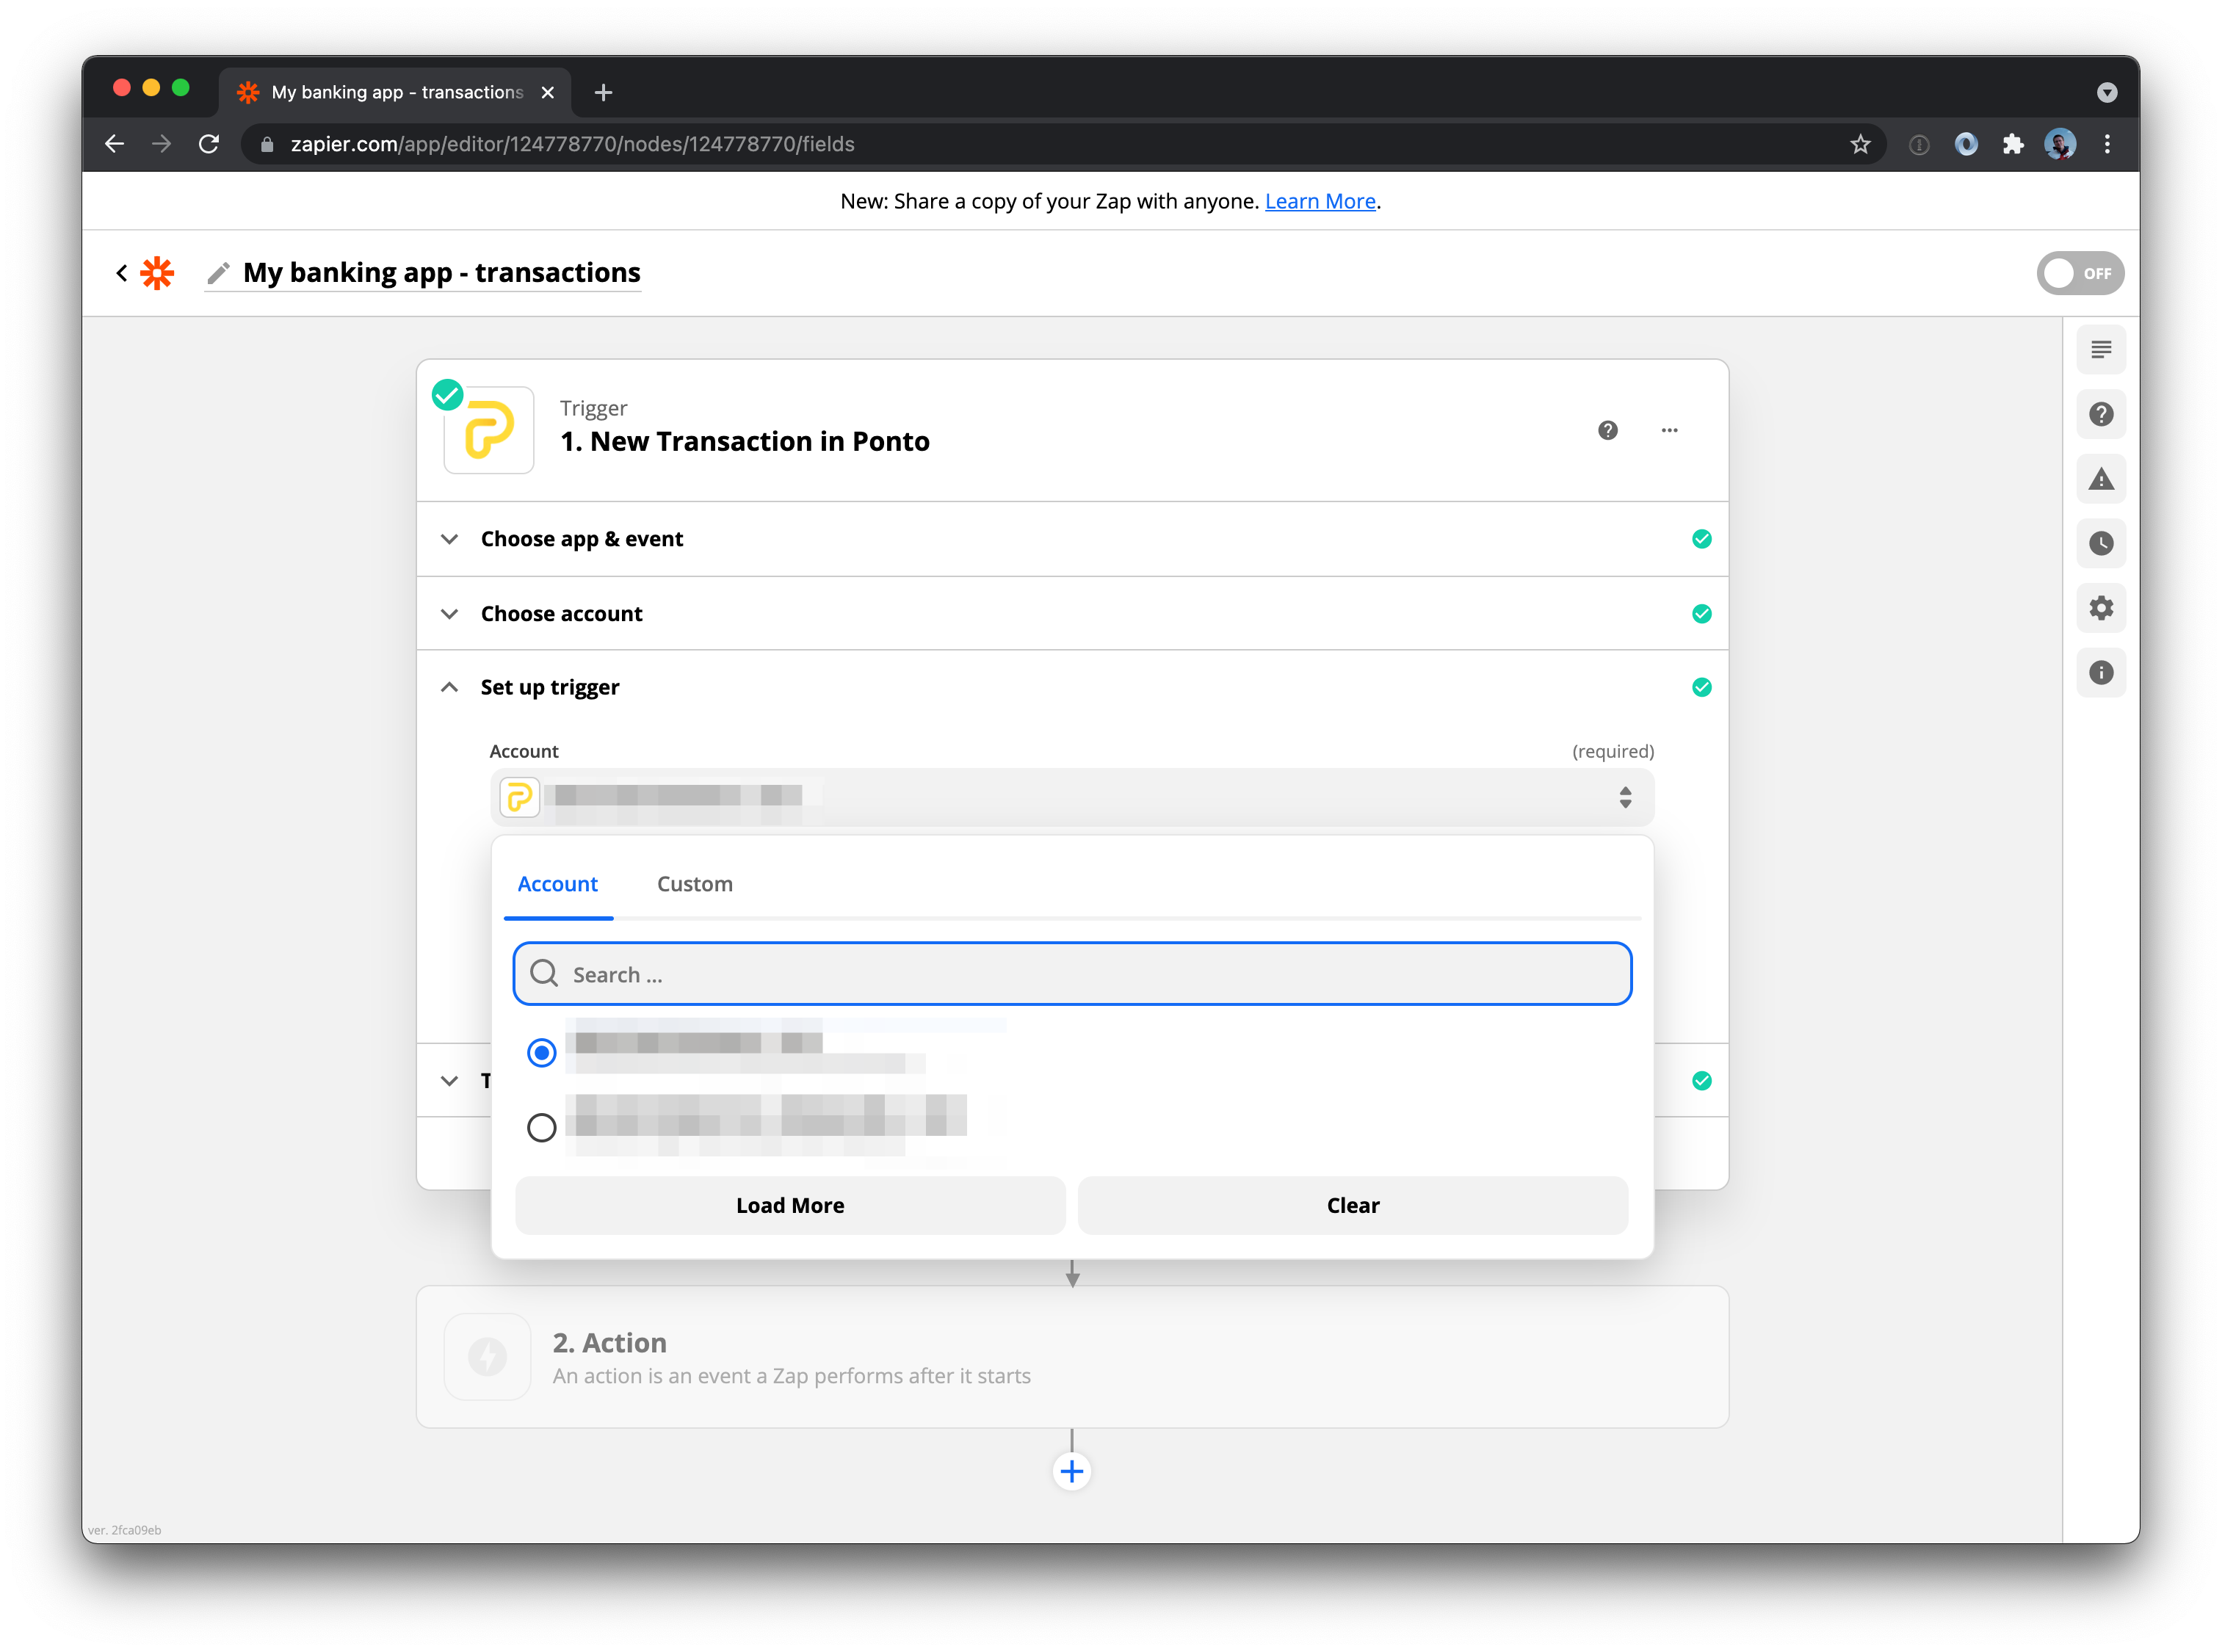This screenshot has height=1652, width=2222.
Task: Expand the Choose app & event section
Action: coord(582,539)
